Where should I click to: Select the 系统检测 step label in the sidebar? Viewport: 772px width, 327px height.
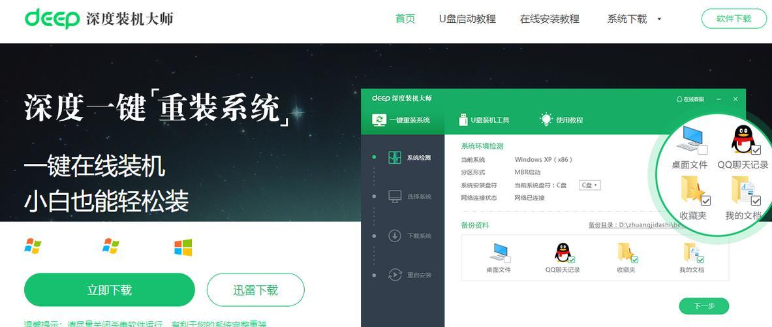click(419, 157)
